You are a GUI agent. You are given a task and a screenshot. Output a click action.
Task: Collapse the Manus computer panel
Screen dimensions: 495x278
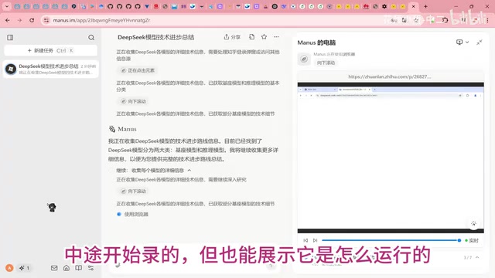point(480,42)
